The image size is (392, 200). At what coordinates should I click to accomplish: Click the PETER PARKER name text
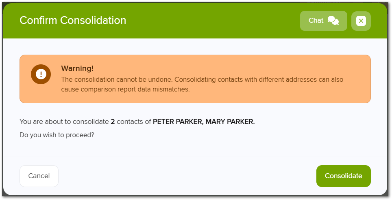(x=177, y=121)
